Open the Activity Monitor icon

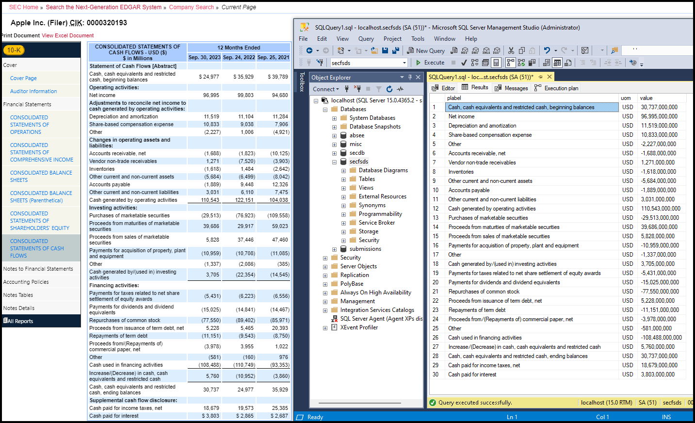click(x=585, y=50)
